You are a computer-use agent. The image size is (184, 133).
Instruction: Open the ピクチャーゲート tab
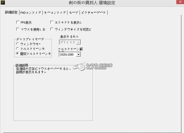[x=93, y=12]
